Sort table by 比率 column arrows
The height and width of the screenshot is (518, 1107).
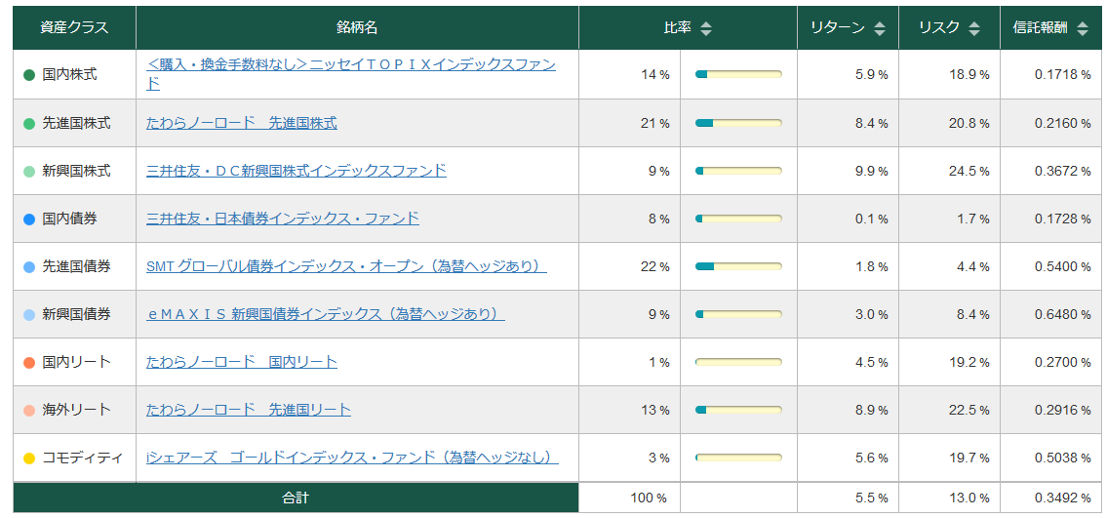click(706, 28)
